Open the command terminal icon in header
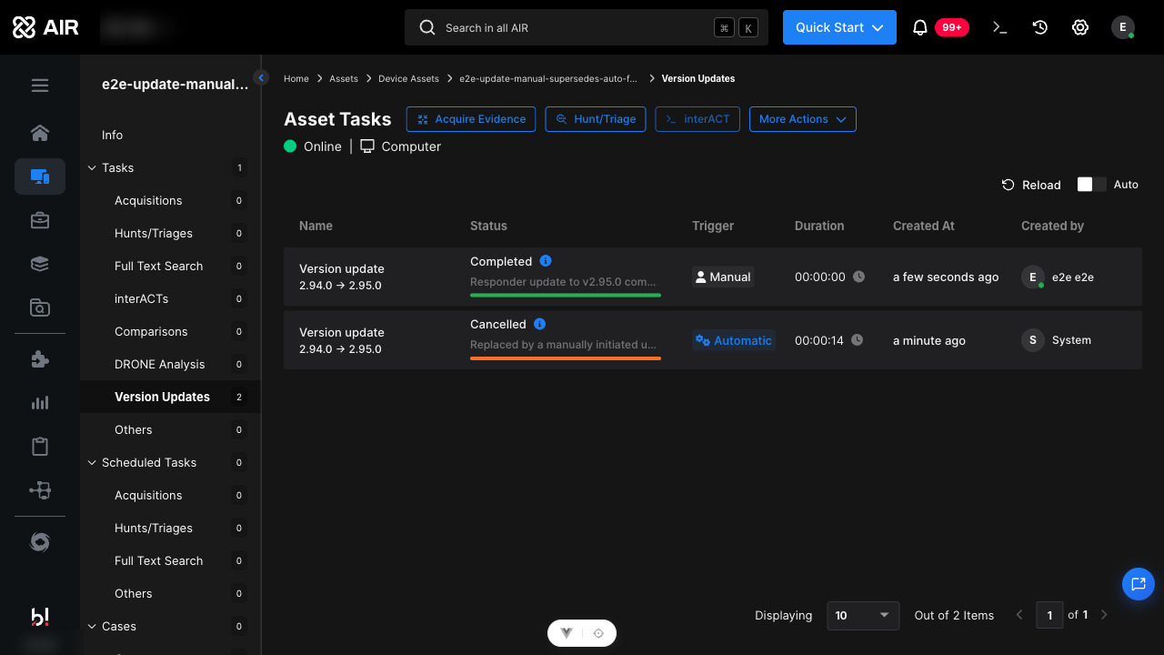1164x655 pixels. pyautogui.click(x=999, y=27)
